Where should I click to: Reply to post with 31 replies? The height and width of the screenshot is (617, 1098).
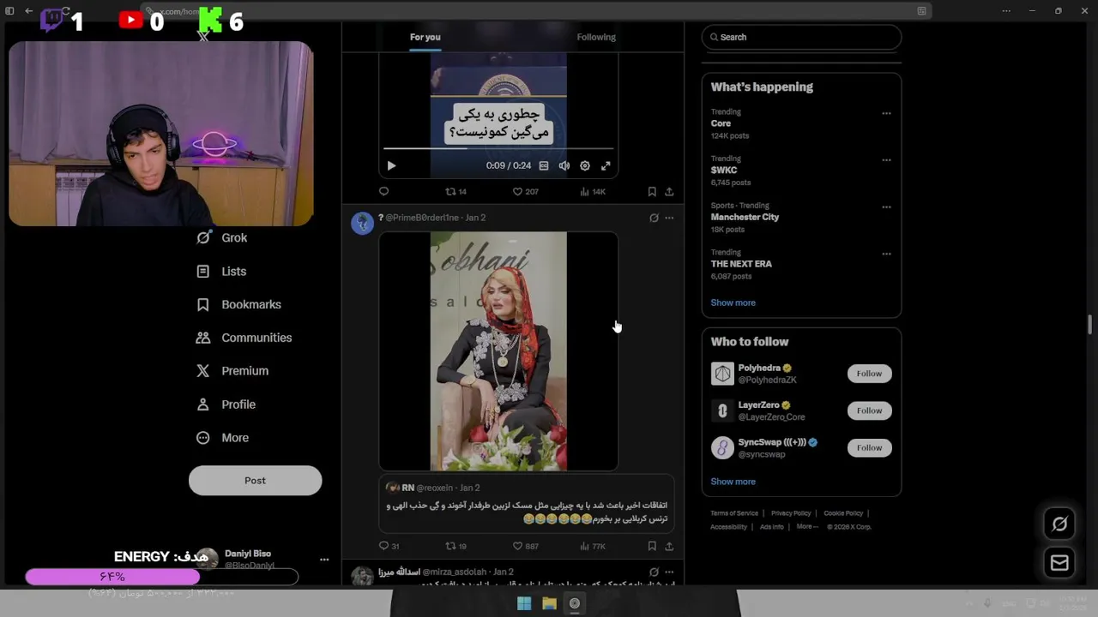[x=389, y=546]
